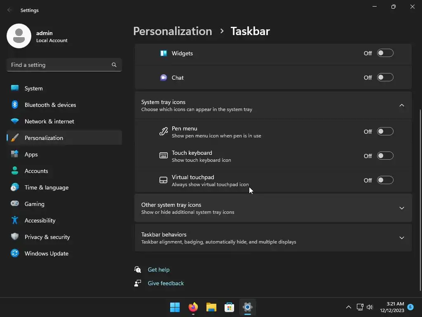Open the Give feedback link
Image resolution: width=422 pixels, height=317 pixels.
coord(166,283)
